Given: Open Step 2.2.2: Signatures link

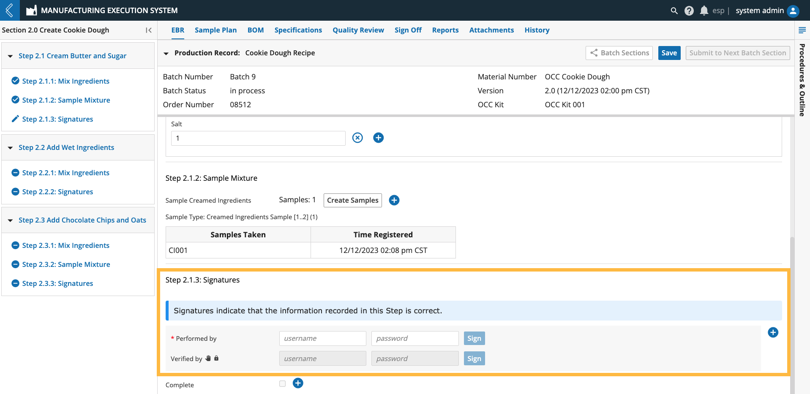Looking at the screenshot, I should pos(58,192).
